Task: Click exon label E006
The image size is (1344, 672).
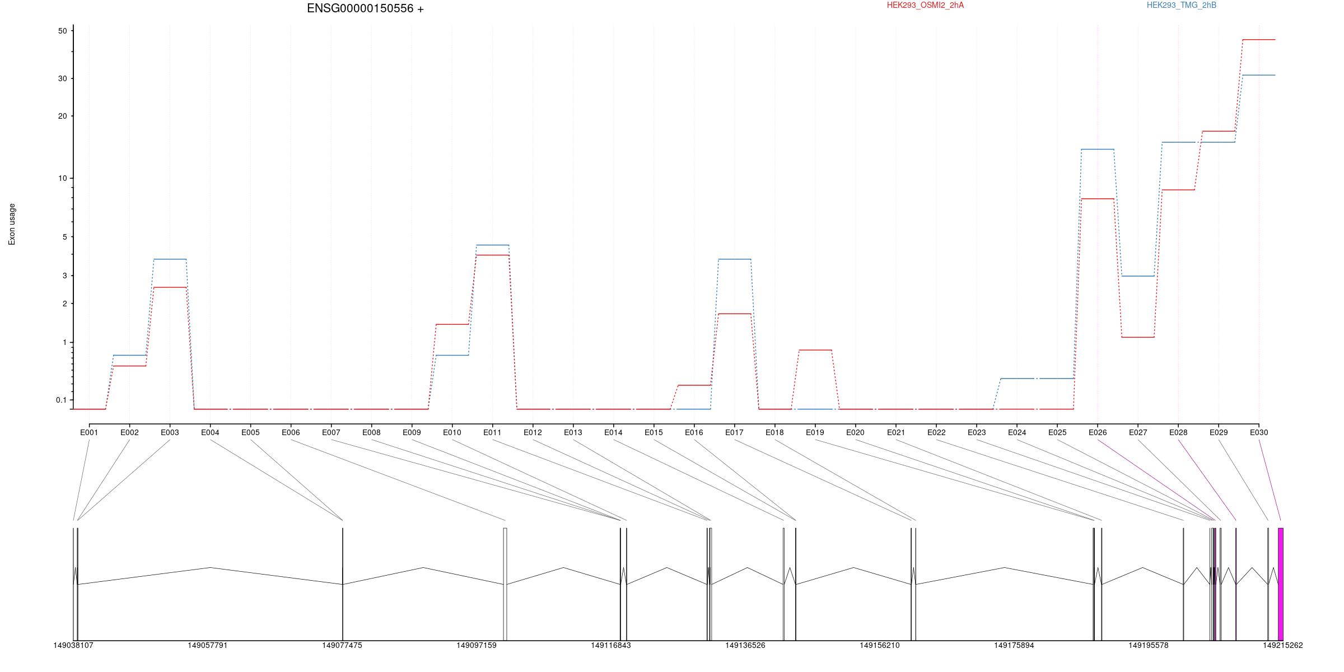Action: click(x=291, y=432)
